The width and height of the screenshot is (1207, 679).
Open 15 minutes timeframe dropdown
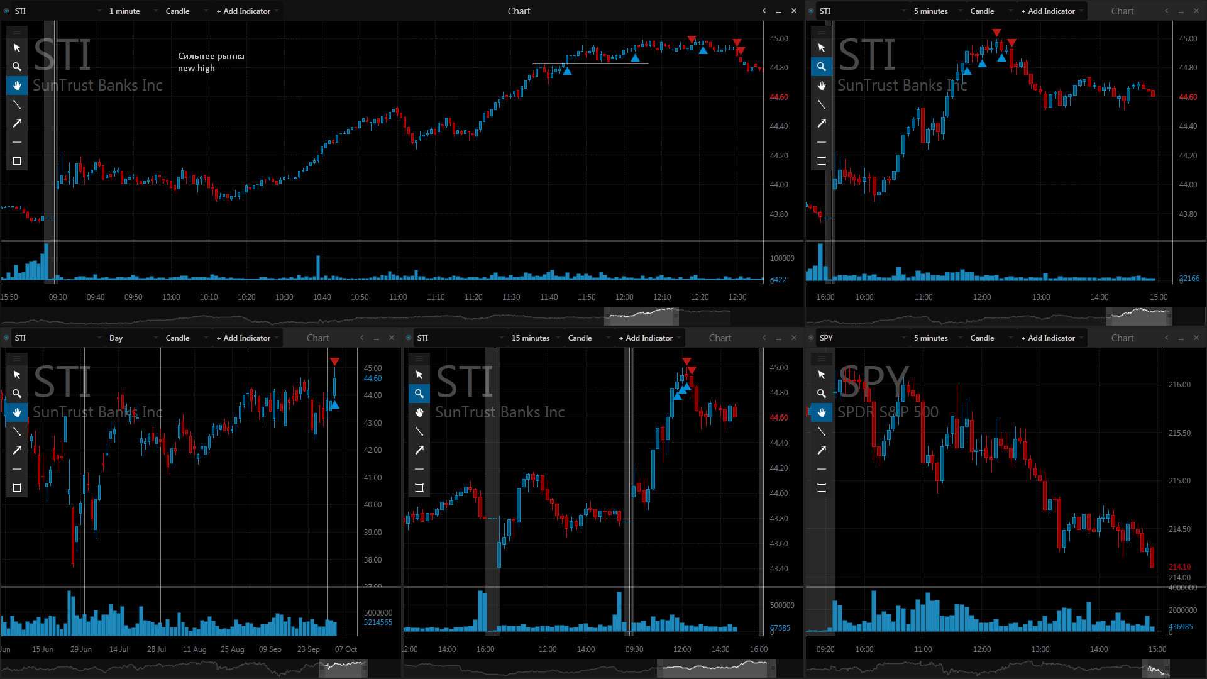point(536,338)
